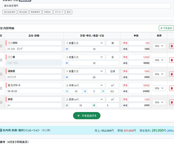Edit unit price 2000 for 鉄筋

pyautogui.click(x=139, y=105)
